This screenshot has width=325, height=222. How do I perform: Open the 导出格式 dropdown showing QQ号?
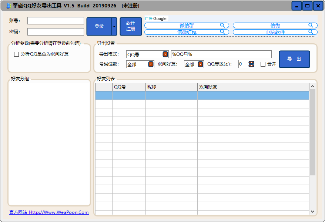165,54
